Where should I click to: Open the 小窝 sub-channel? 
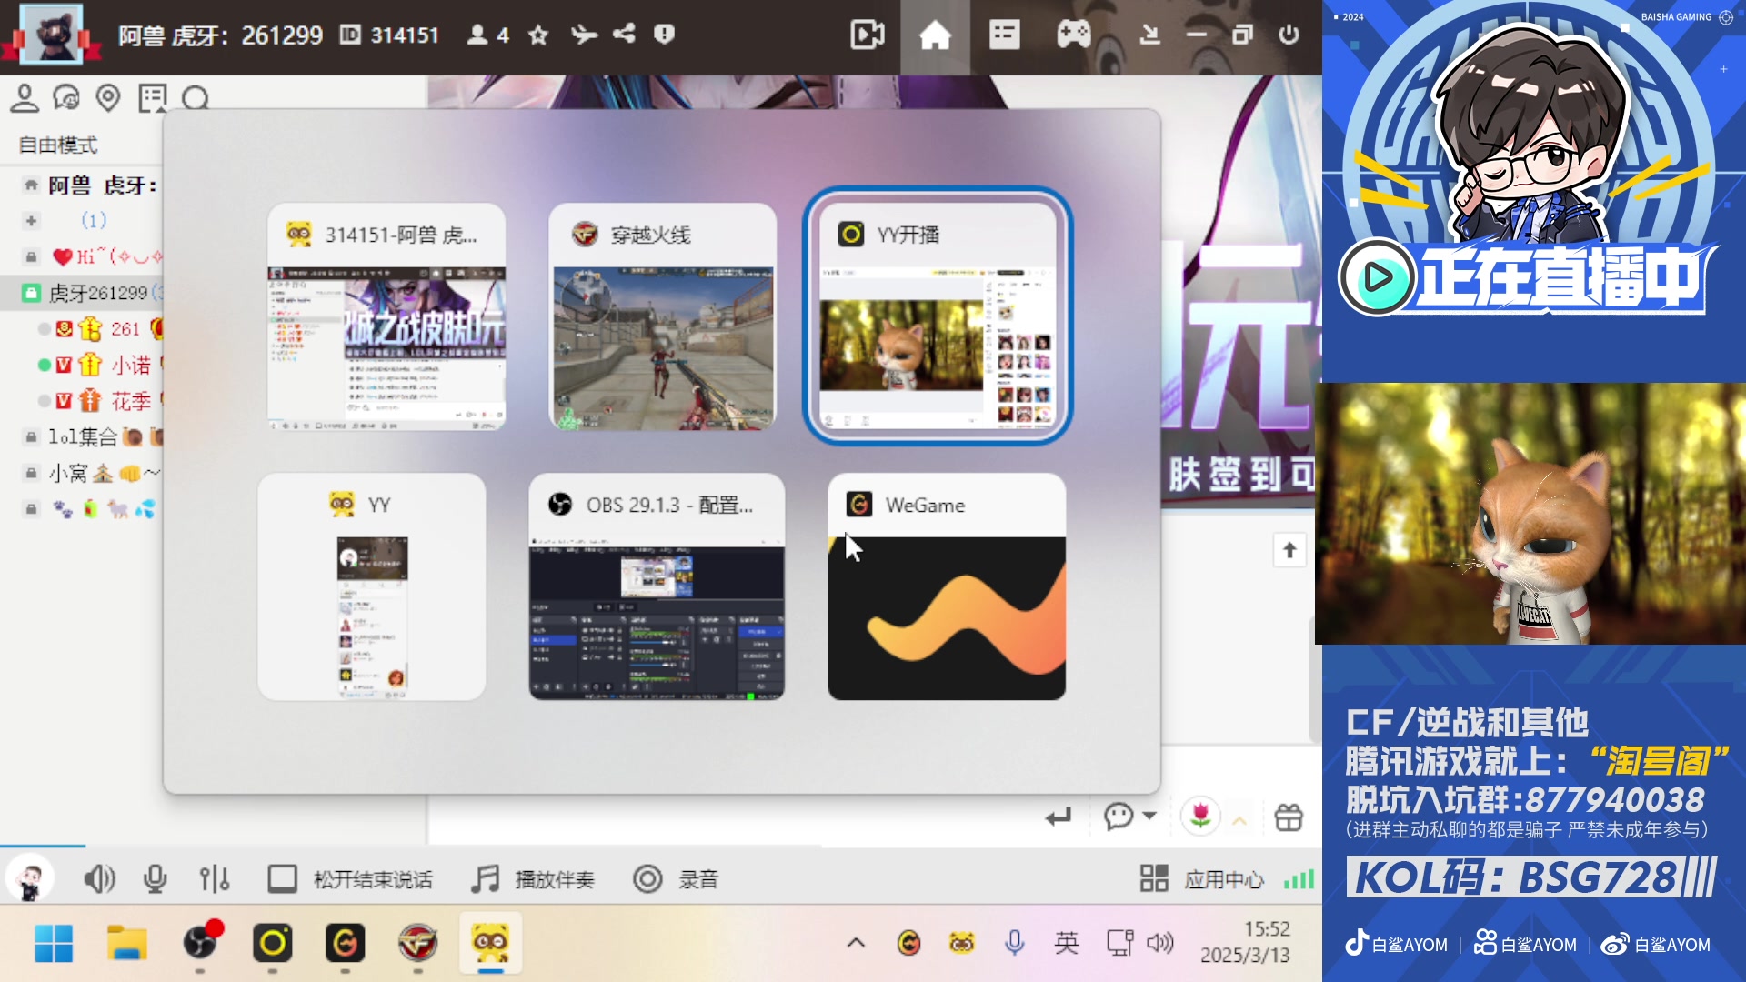click(x=82, y=473)
